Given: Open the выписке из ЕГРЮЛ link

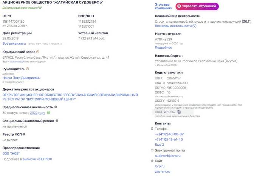Looking at the screenshot, I should tap(37, 159).
